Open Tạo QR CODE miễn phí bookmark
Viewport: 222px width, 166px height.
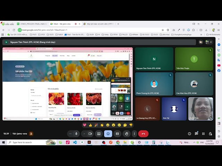(x=18, y=35)
